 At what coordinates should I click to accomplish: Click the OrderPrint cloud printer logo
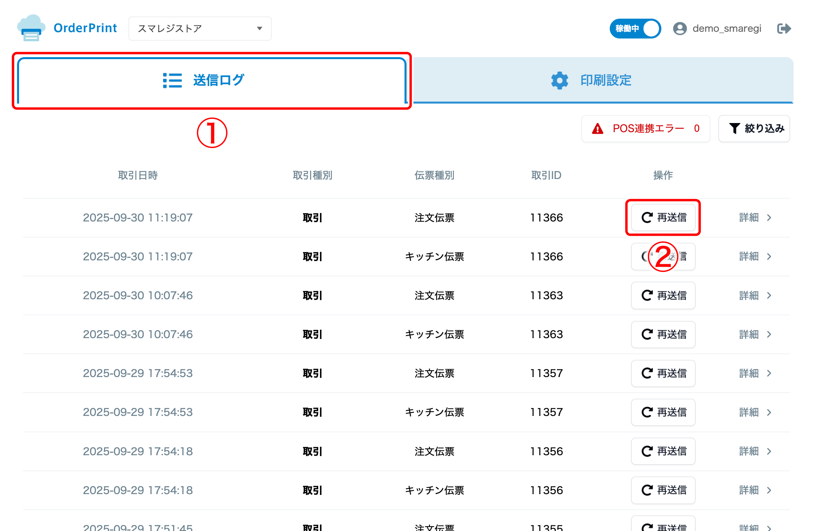tap(30, 29)
